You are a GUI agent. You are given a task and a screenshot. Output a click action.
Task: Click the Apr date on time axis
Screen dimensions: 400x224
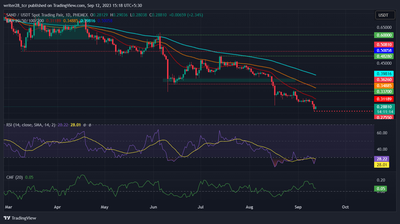coord(57,207)
